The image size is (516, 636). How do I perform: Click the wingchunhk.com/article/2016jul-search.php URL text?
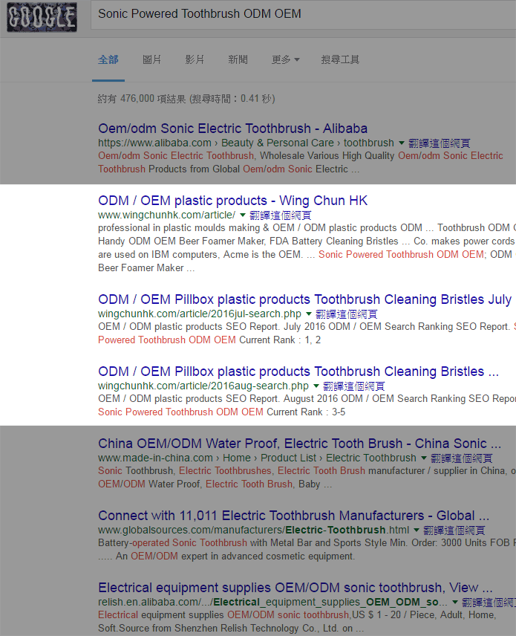(x=200, y=314)
